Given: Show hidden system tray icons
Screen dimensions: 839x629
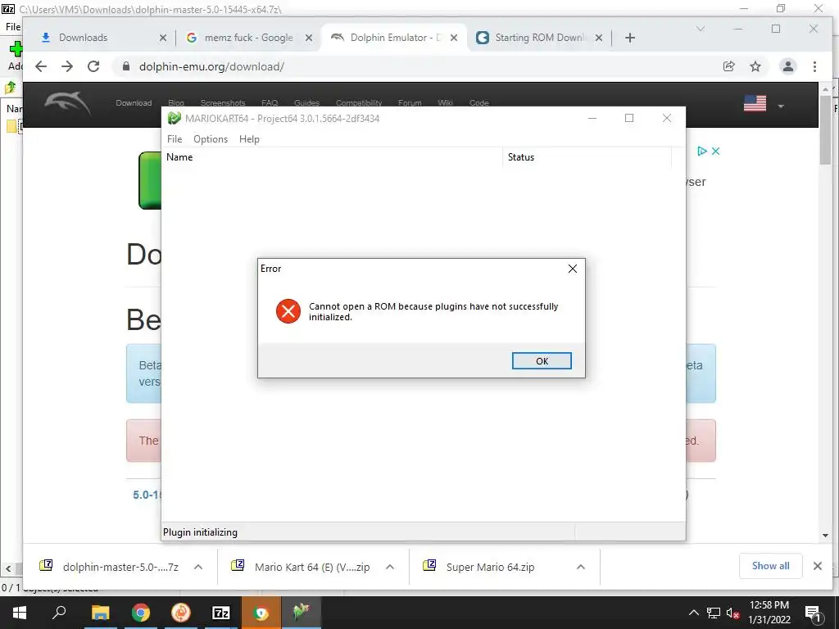Looking at the screenshot, I should 693,613.
